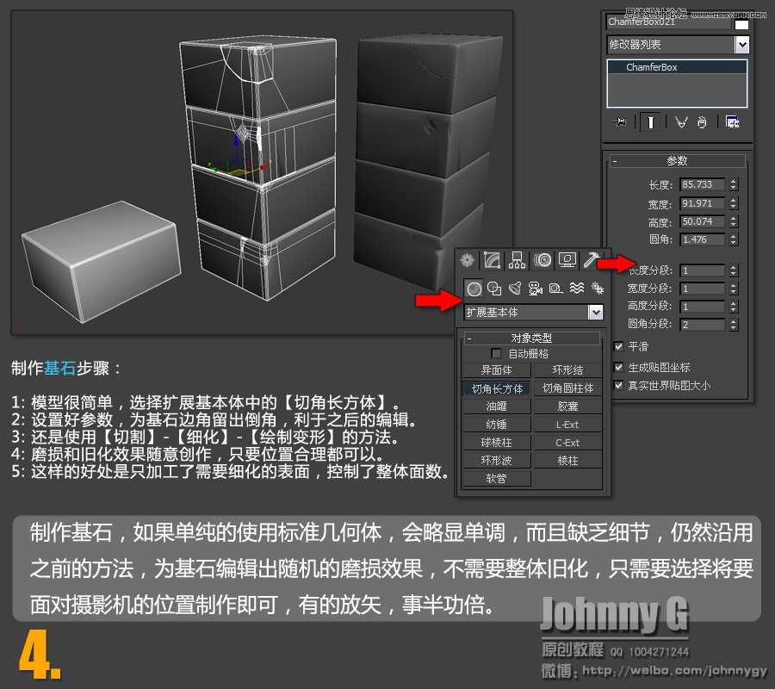Click the 软管 button

[x=497, y=479]
